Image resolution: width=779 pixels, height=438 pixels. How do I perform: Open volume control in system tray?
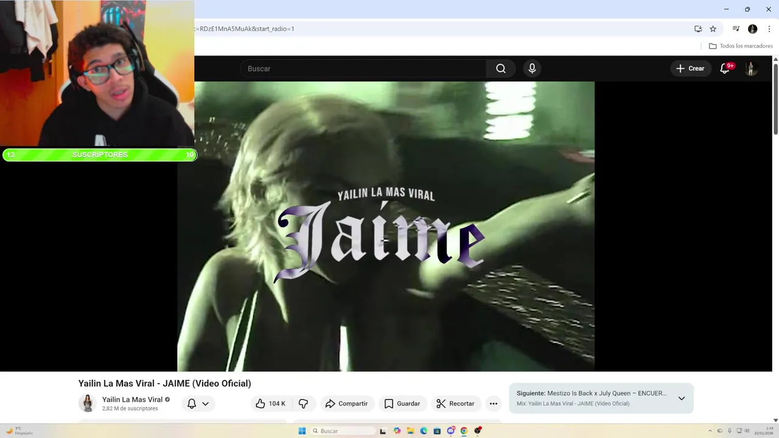(x=747, y=431)
